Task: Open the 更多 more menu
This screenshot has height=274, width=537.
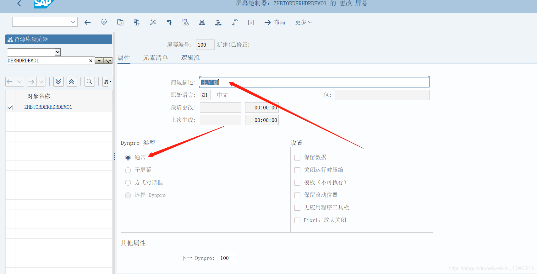Action: click(304, 22)
